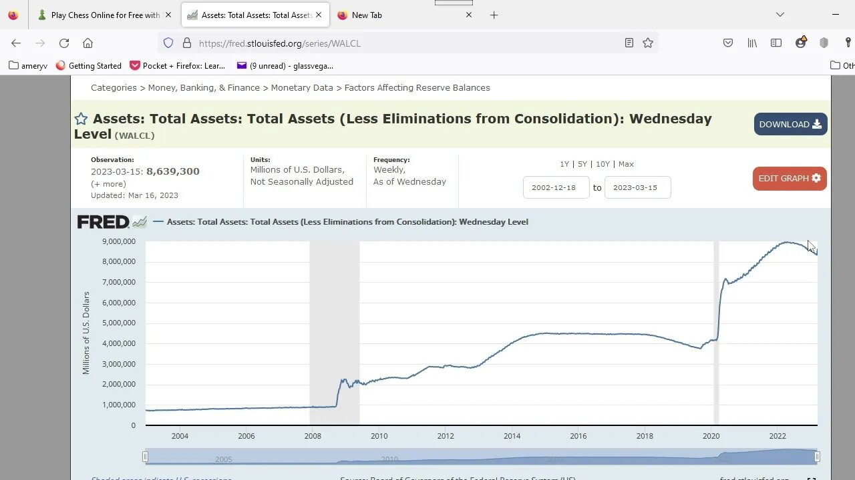Select the Max date range
Viewport: 855px width, 480px height.
click(626, 164)
